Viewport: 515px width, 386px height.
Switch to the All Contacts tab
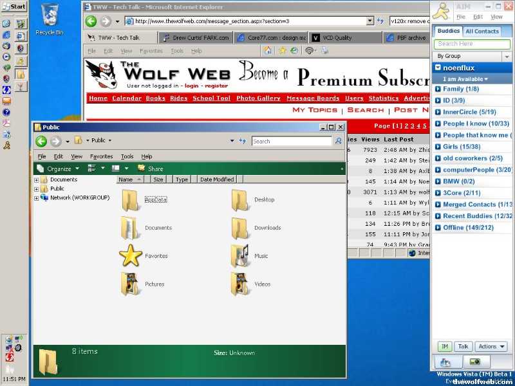point(482,31)
